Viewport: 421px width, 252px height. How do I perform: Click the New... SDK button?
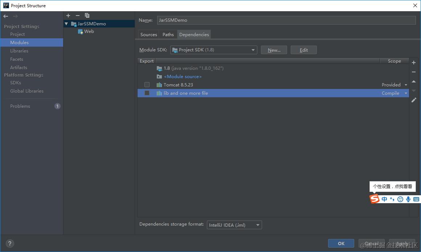tap(274, 50)
